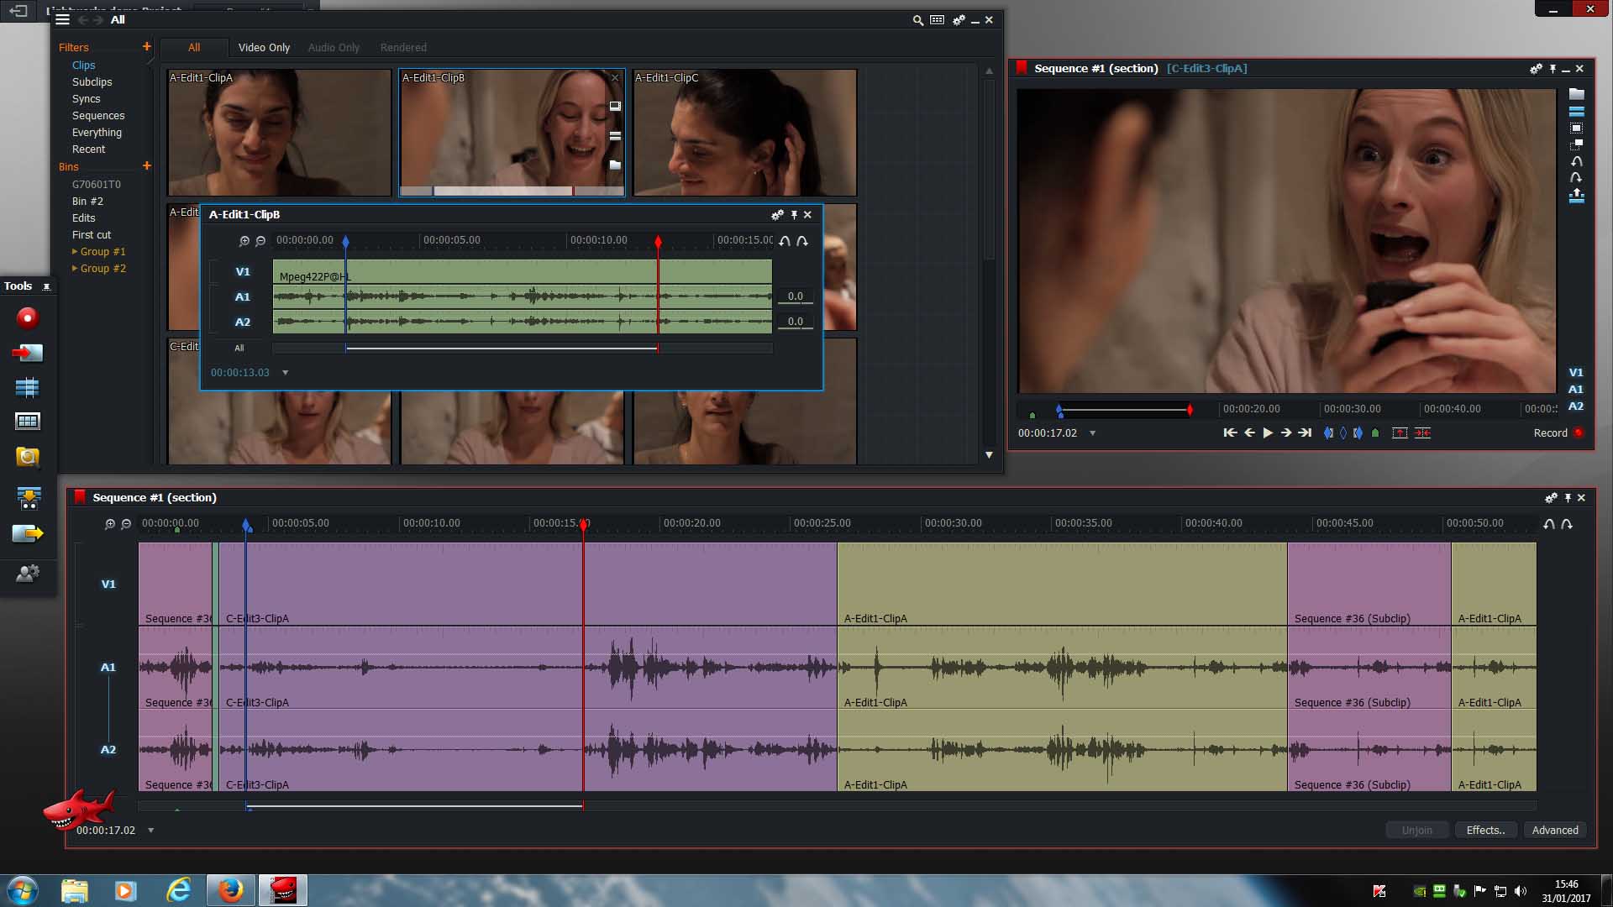Open timecode dropdown in viewer beside 00:00:17.02

pos(1092,433)
